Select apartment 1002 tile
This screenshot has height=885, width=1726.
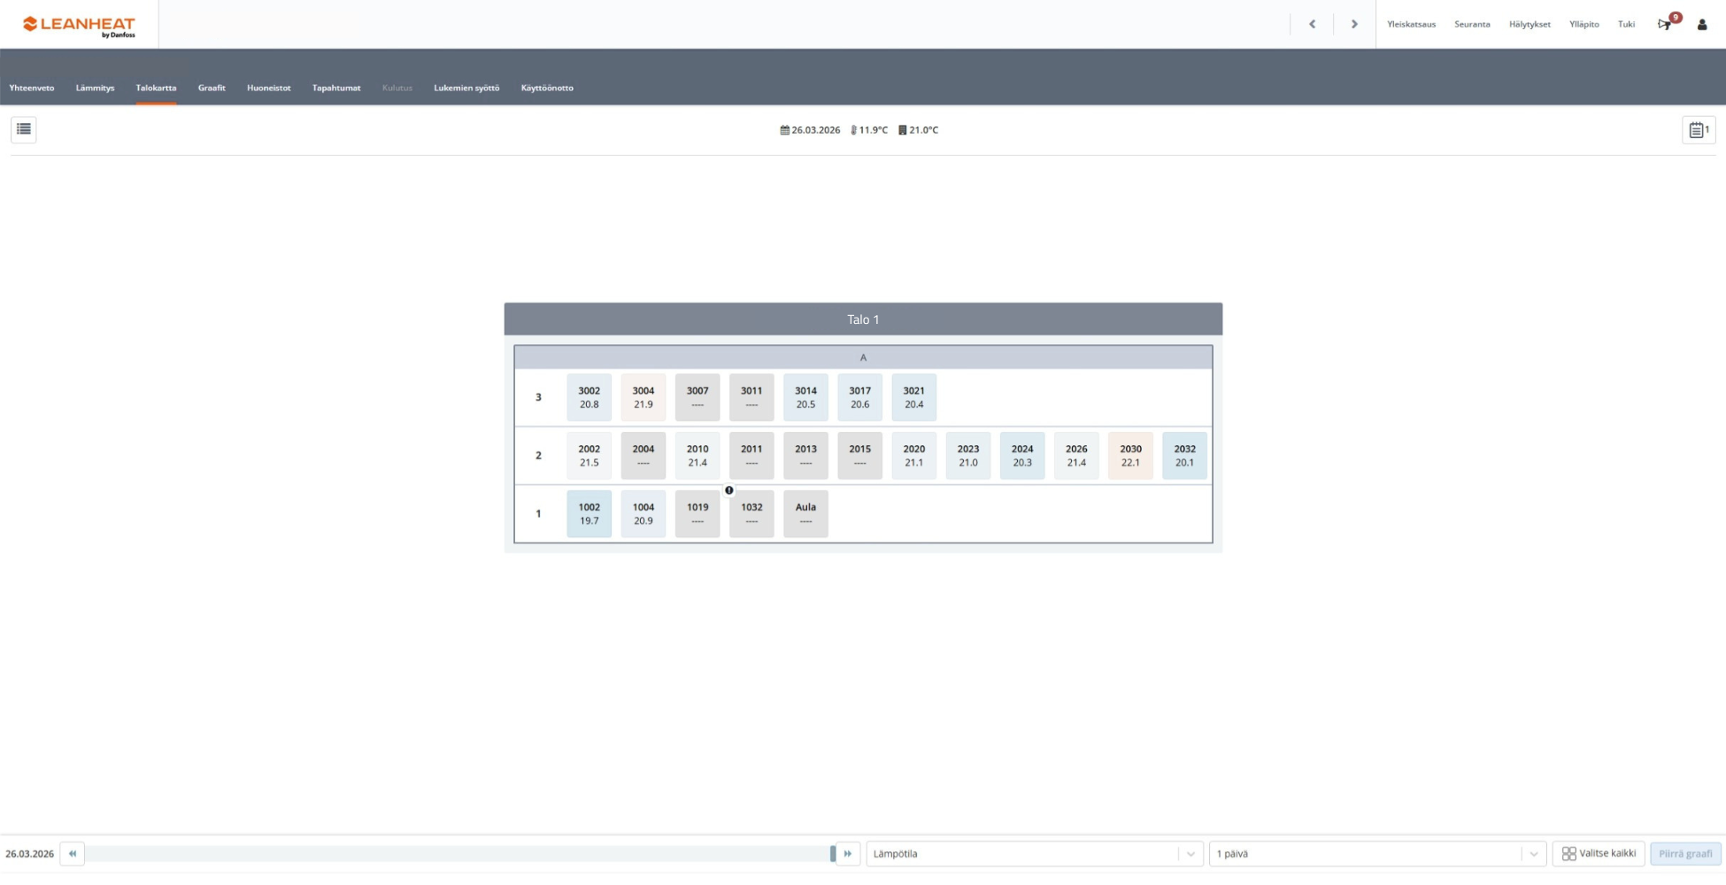pos(589,514)
